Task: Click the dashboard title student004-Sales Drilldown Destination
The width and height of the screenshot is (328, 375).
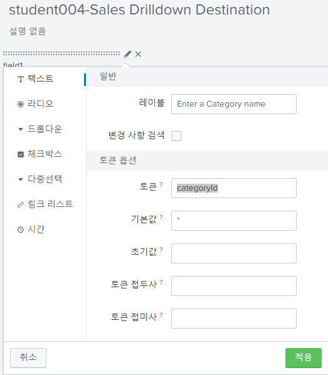Action: tap(139, 10)
